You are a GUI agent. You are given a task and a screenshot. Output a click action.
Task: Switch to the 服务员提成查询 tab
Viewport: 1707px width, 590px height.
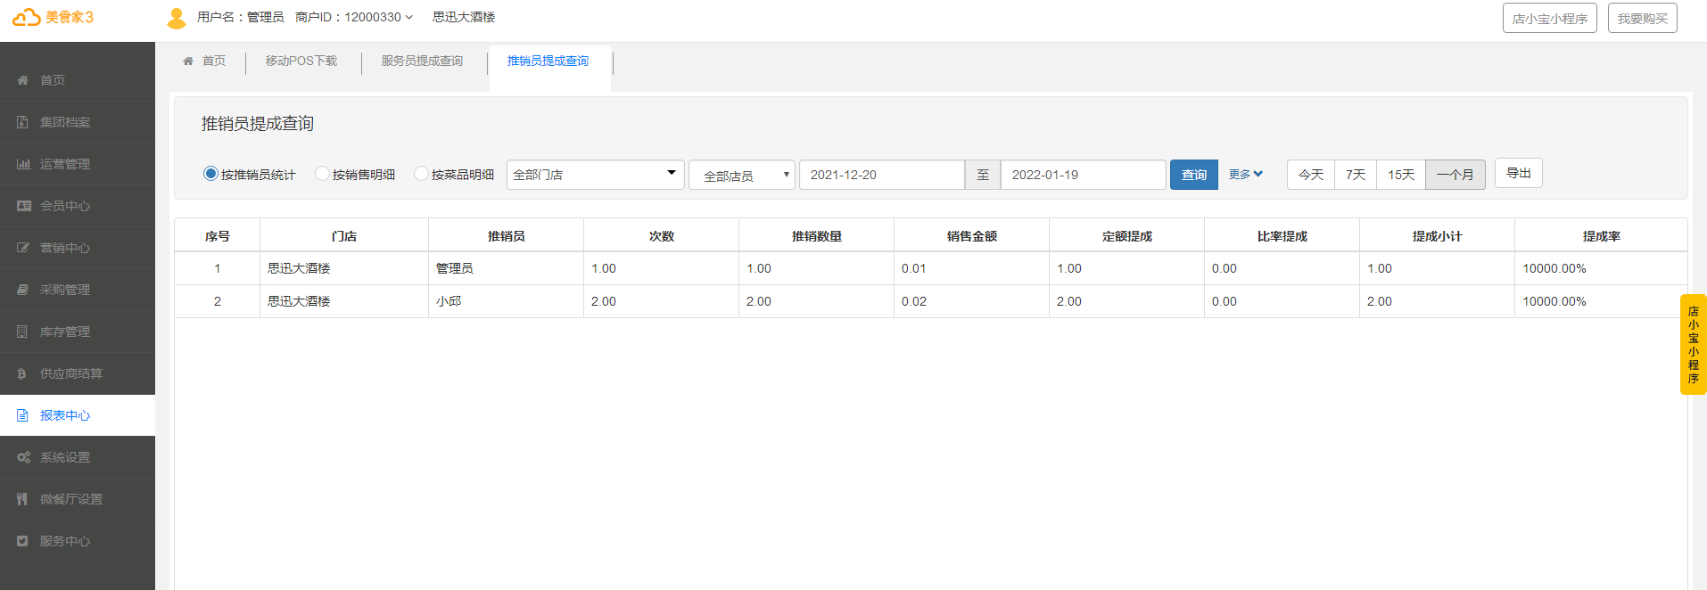tap(422, 61)
